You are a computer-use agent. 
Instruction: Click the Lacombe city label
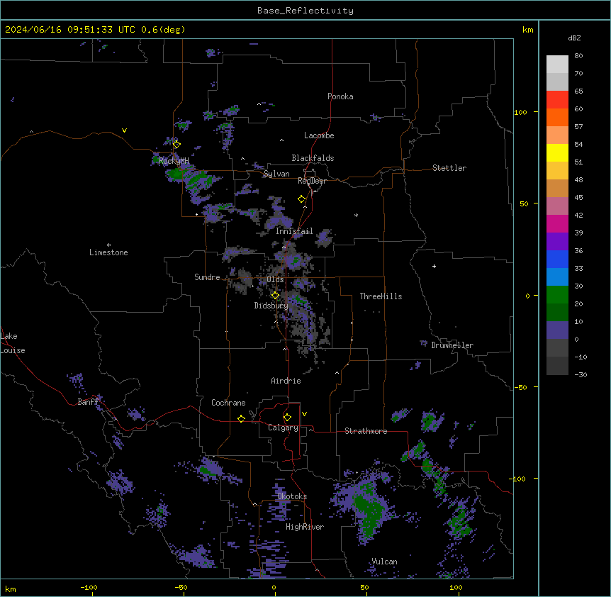tap(319, 135)
